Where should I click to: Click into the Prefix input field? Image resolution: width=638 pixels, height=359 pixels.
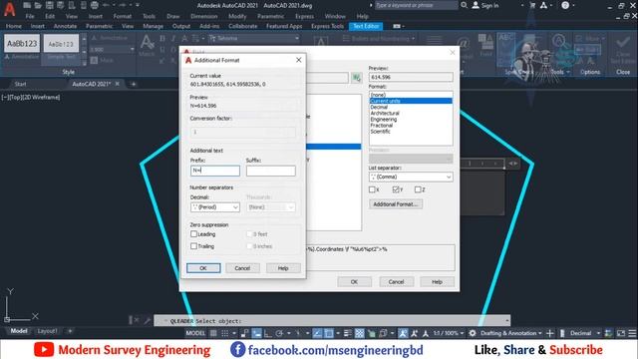click(x=215, y=171)
